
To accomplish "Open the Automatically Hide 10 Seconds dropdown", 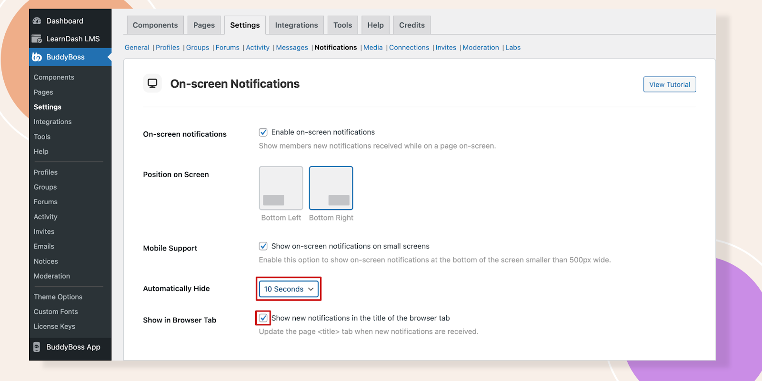I will [x=289, y=289].
